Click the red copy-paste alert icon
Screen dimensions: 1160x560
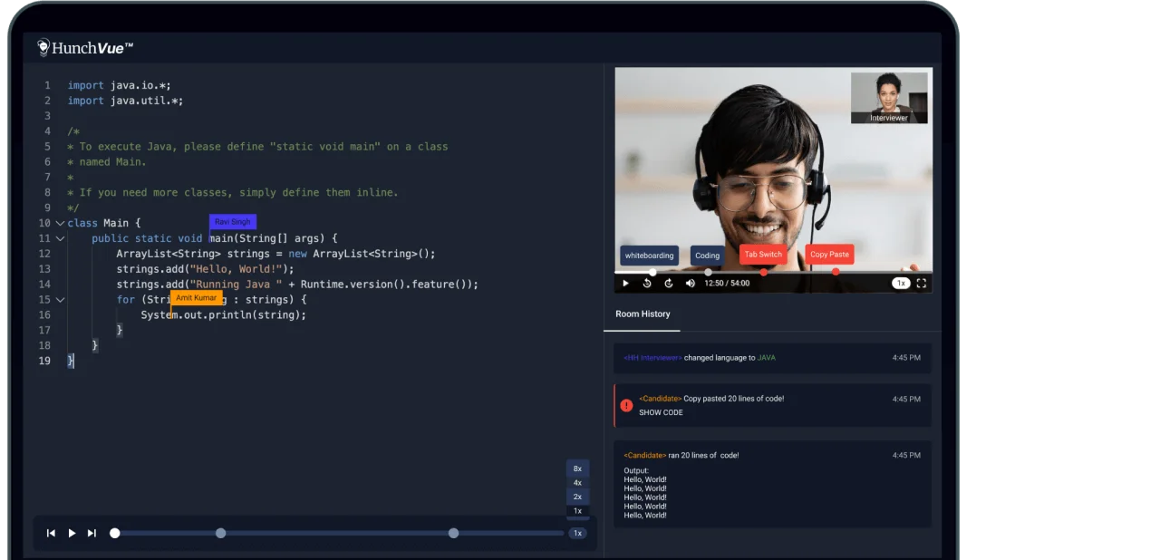tap(626, 405)
